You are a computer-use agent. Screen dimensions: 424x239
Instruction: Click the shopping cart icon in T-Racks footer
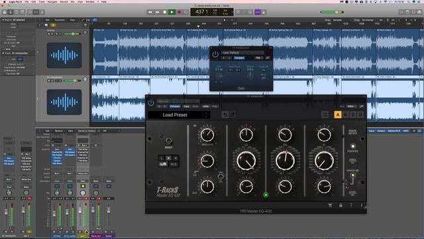330,205
